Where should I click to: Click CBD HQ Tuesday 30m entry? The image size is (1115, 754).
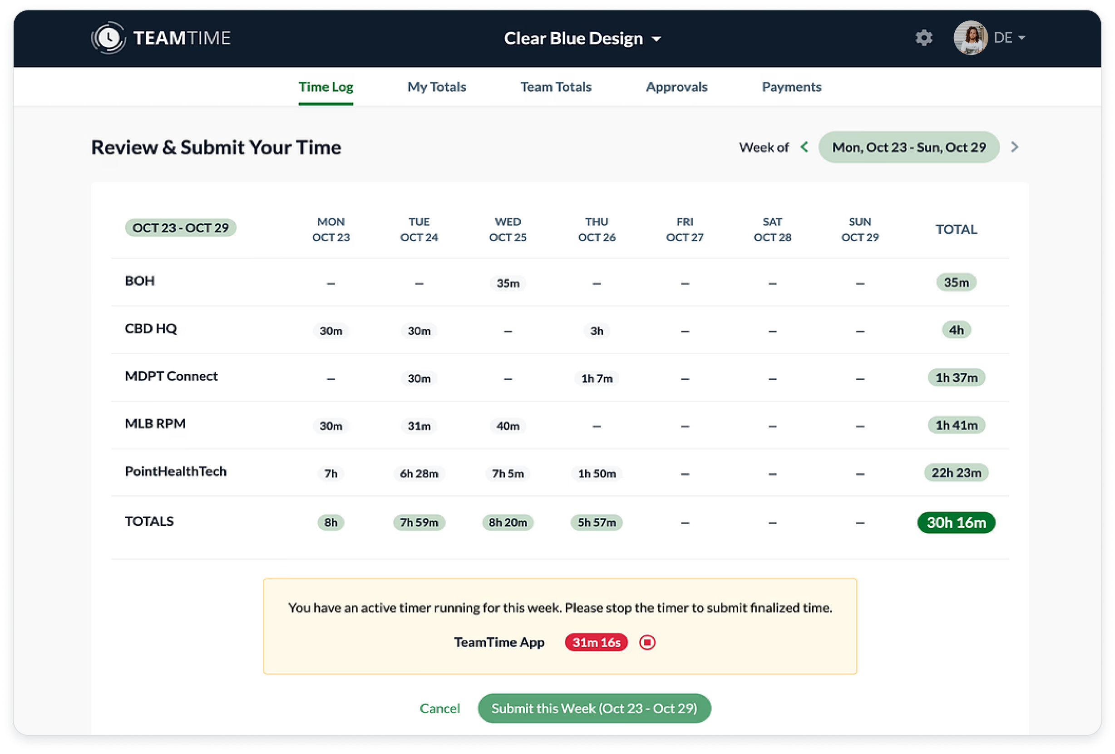point(419,331)
